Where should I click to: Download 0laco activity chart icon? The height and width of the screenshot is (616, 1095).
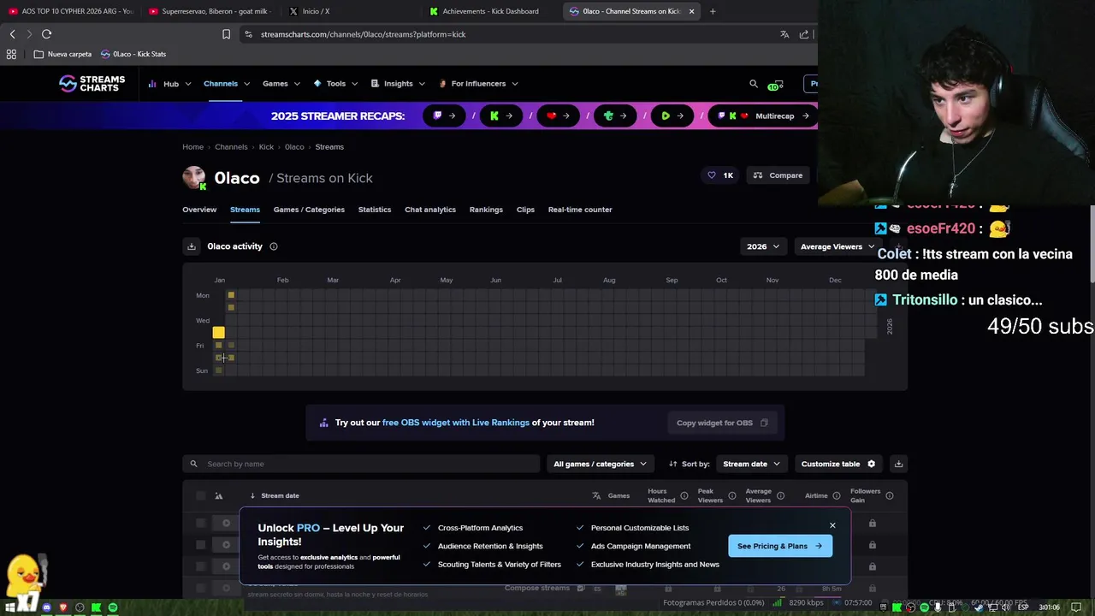(192, 246)
